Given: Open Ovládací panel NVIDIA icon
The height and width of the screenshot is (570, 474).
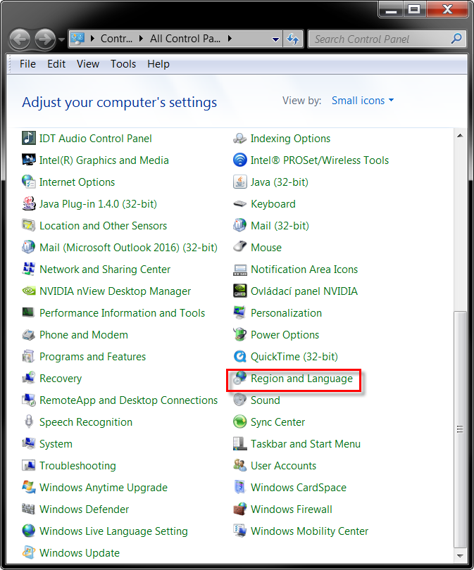Looking at the screenshot, I should 239,291.
